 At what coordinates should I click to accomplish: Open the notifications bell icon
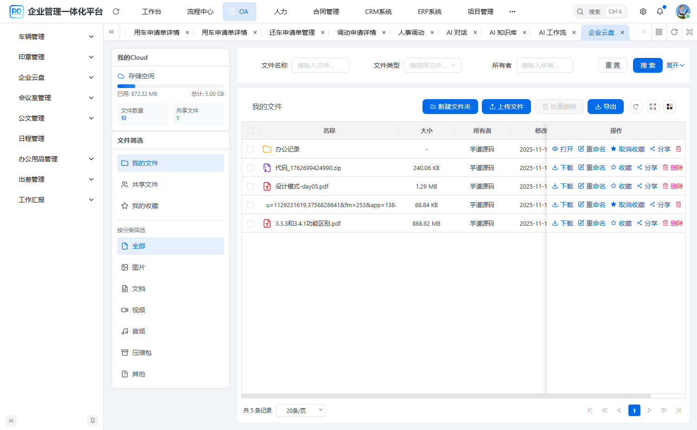[x=659, y=11]
